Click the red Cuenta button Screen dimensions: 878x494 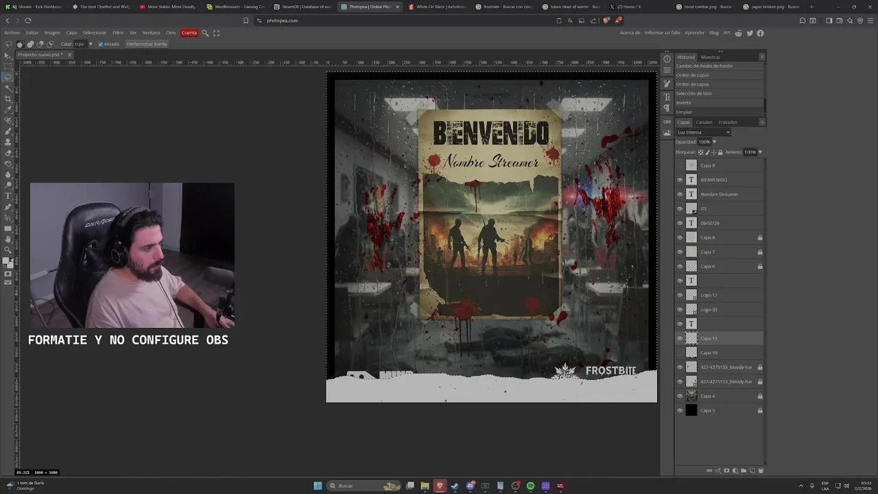(189, 33)
